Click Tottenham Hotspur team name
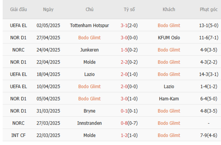Viewport: 221px width, 145px height. point(89,25)
